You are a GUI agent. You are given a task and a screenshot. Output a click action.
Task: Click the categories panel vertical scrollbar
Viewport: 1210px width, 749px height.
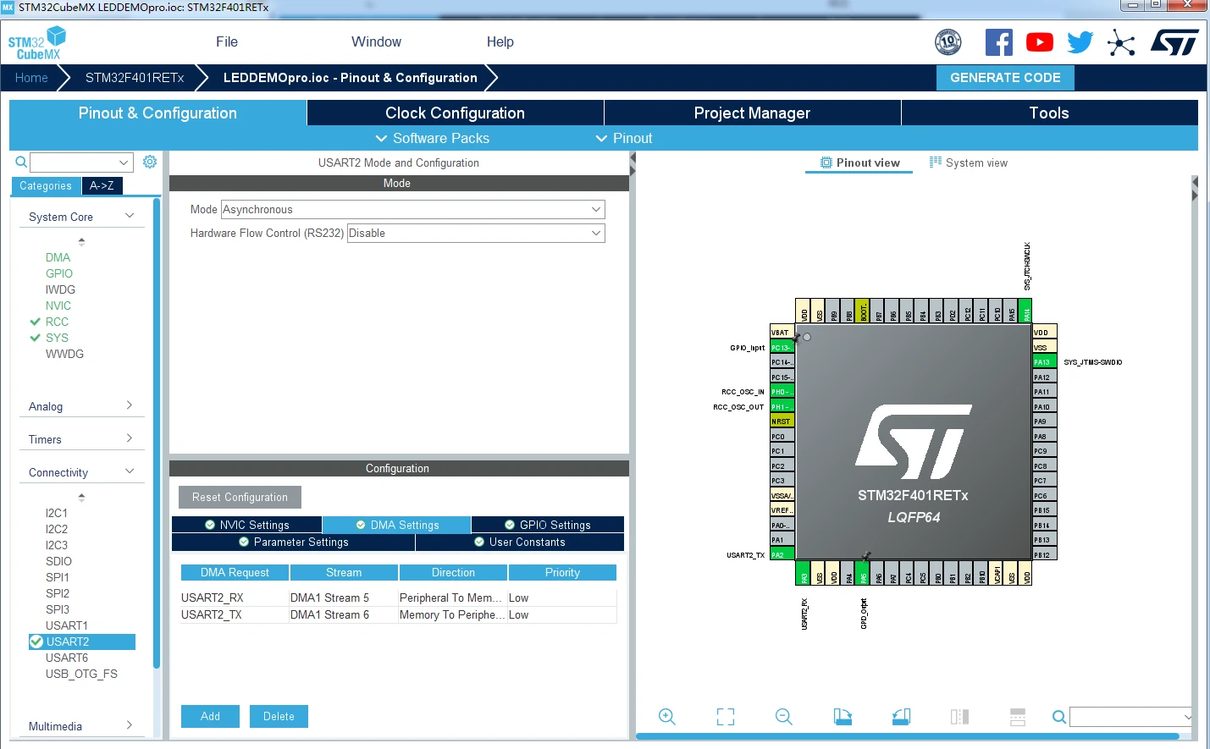click(157, 433)
